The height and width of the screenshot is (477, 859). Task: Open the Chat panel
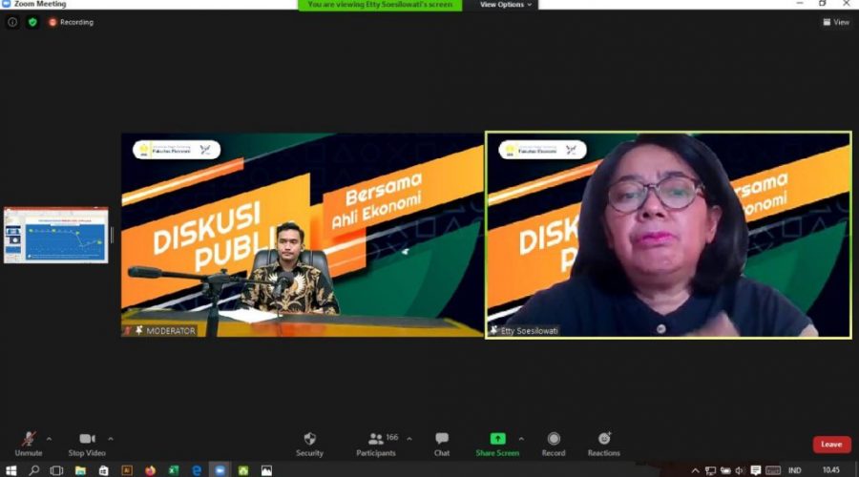click(x=442, y=443)
